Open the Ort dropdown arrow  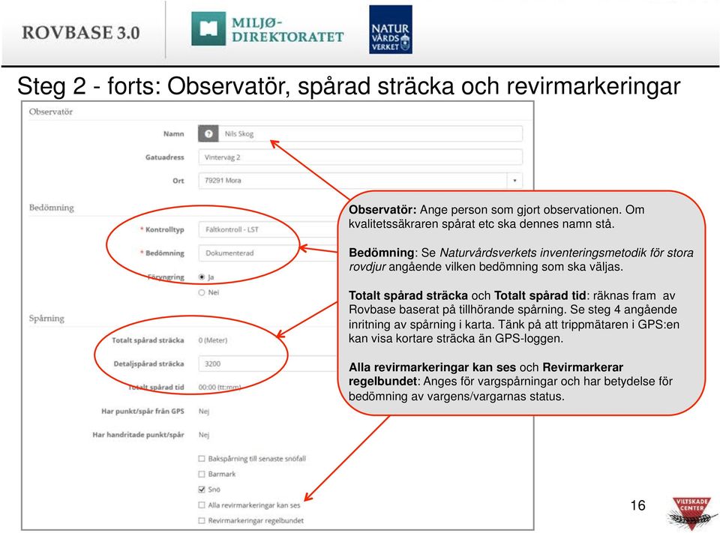(514, 181)
